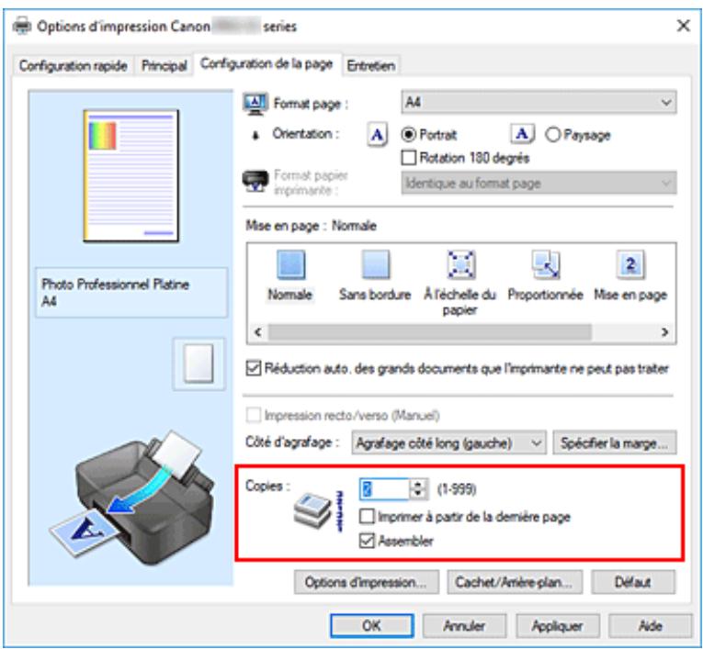Open the Aide button
Screen dimensions: 703x649
tap(651, 625)
